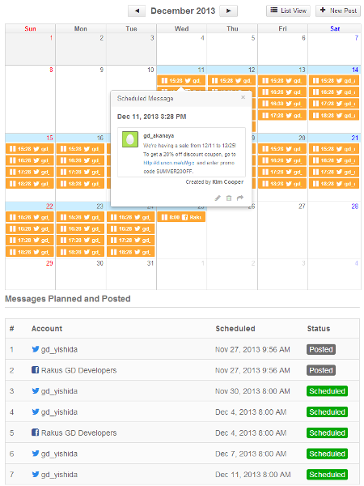Click the Scheduled badge in row 7
The width and height of the screenshot is (364, 486).
[327, 475]
